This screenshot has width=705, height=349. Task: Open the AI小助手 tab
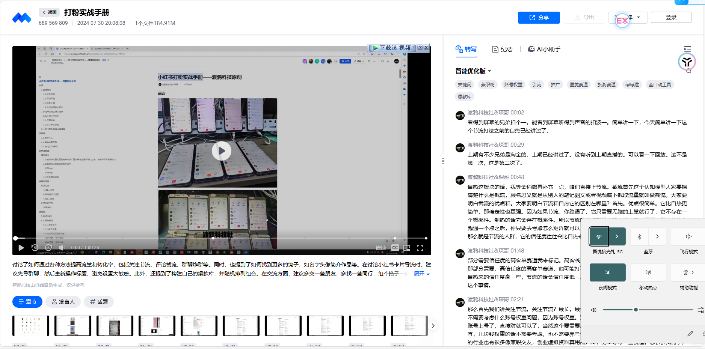coord(544,49)
